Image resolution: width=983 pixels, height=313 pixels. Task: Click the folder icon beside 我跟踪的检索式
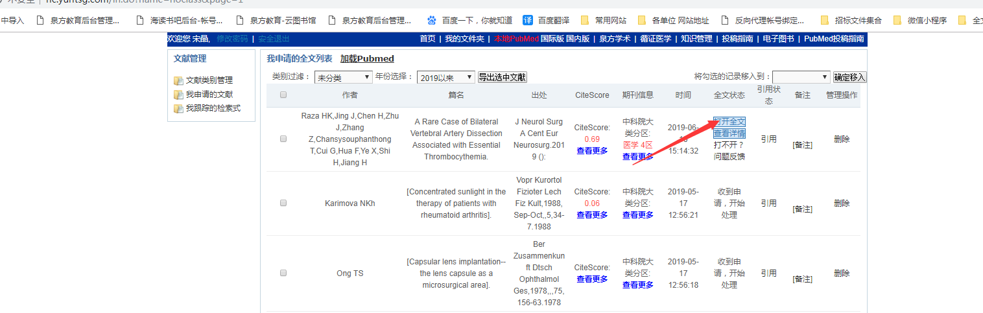point(178,109)
